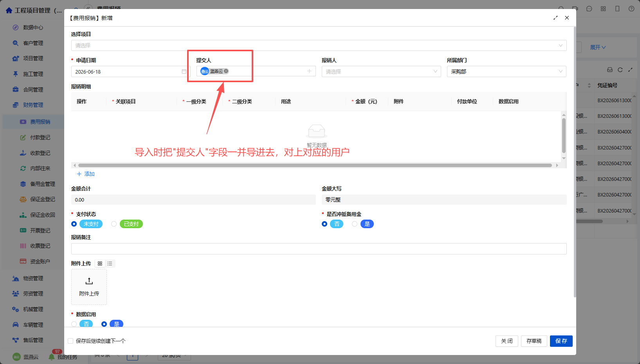This screenshot has height=364, width=640.
Task: Click the 保存 button
Action: tap(561, 341)
